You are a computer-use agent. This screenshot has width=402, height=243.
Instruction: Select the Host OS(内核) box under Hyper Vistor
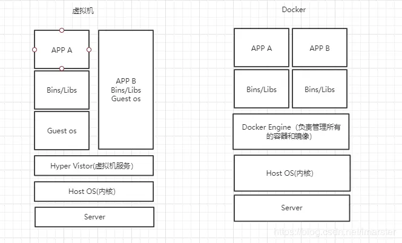pyautogui.click(x=94, y=191)
